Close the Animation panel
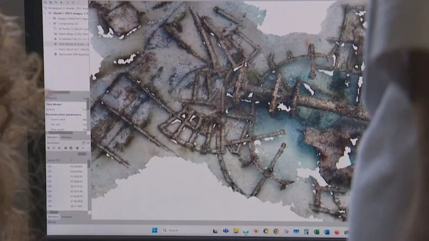Screen dimensions: 429x241 [x=88, y=142]
